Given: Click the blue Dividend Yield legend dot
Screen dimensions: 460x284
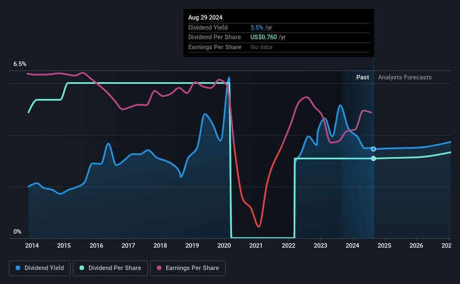Looking at the screenshot, I should 18,268.
